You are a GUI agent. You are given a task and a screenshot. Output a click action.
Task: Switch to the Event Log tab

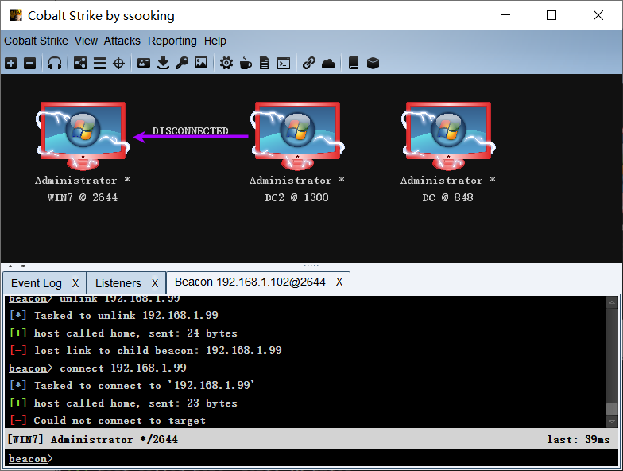tap(37, 283)
